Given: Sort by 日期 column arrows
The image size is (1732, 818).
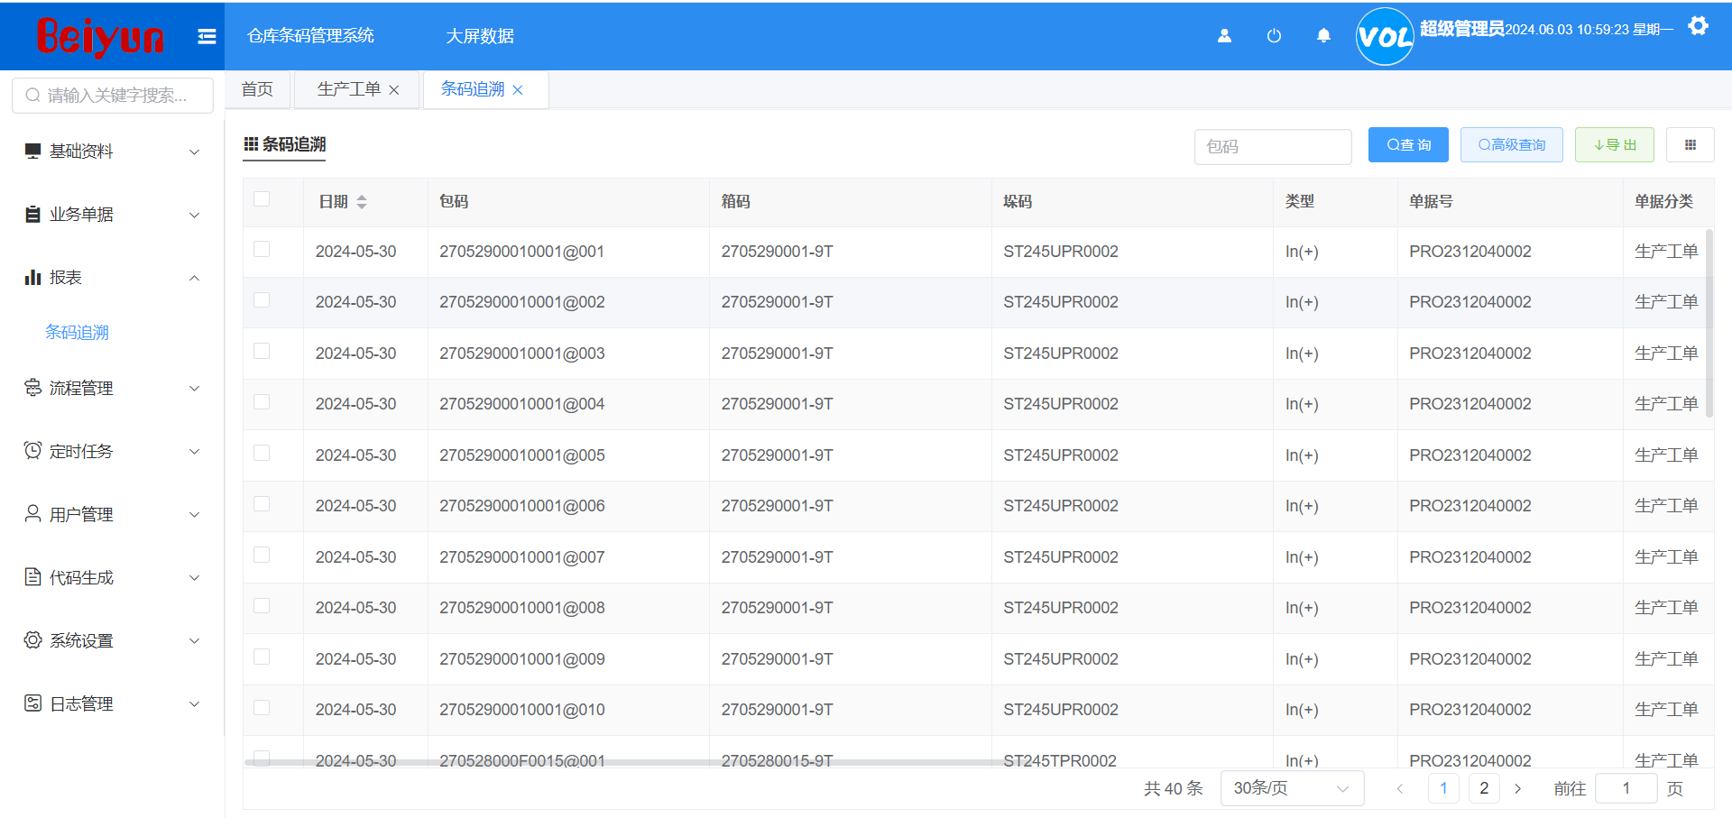Looking at the screenshot, I should (362, 202).
